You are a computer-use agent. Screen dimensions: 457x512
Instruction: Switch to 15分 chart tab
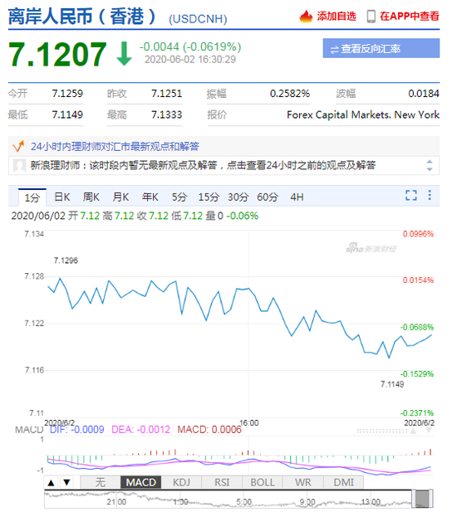pyautogui.click(x=209, y=197)
